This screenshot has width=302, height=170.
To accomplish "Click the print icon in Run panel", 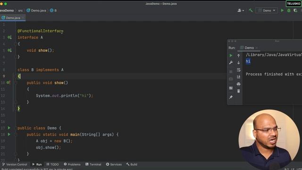I will 238,84.
